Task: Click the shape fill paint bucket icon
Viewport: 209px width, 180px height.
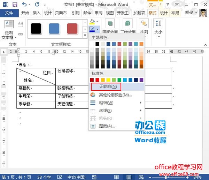Action: 92,22
